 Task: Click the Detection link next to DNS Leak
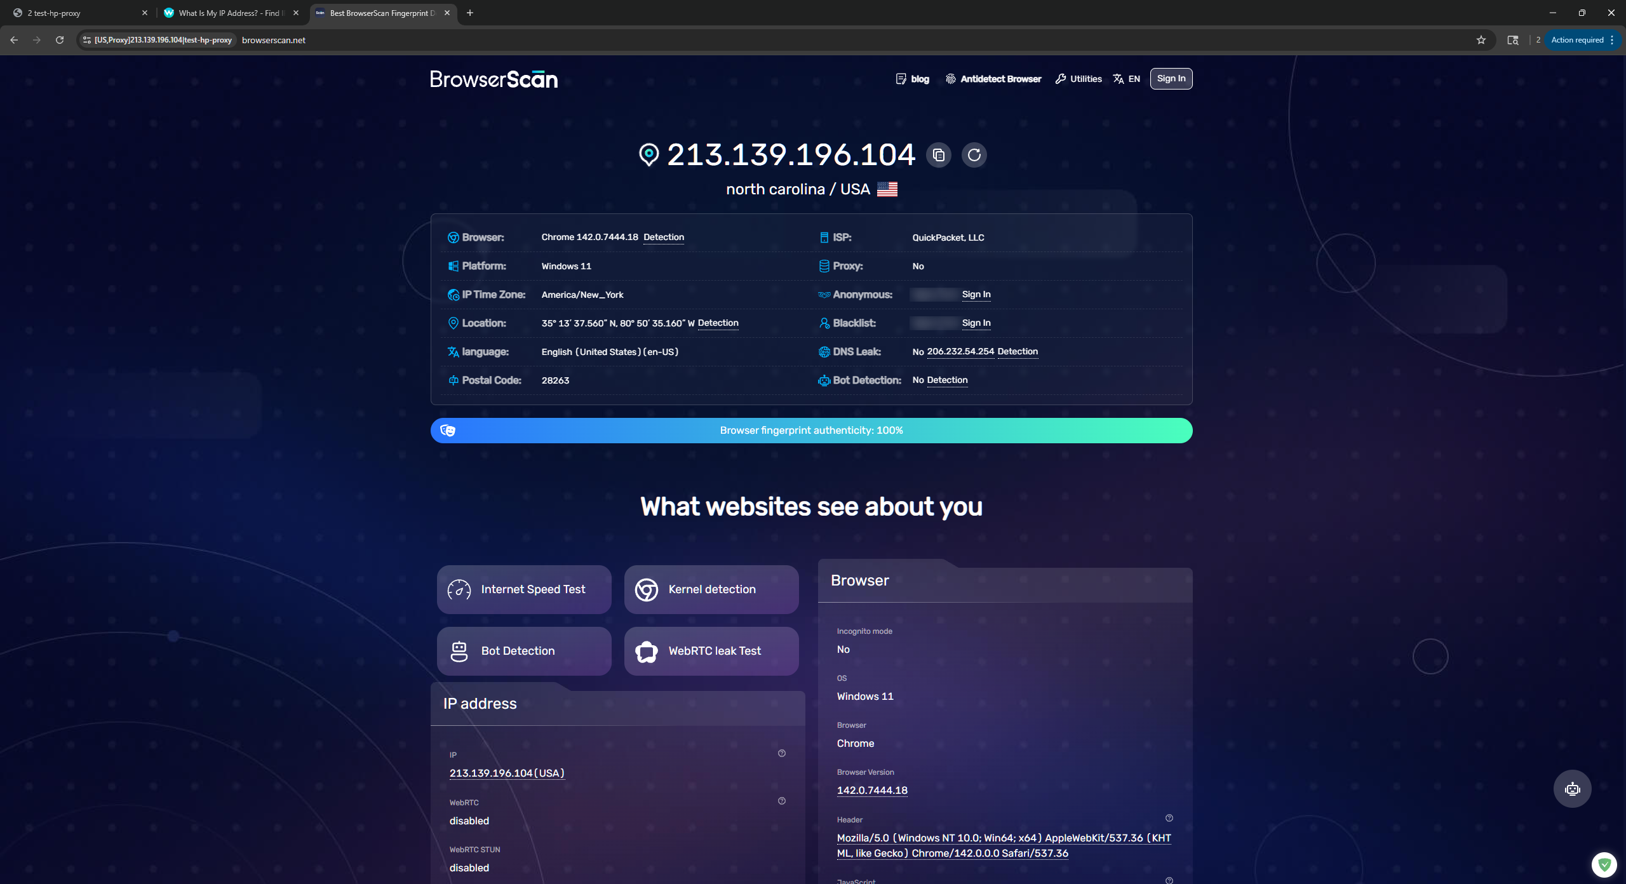click(x=1018, y=351)
